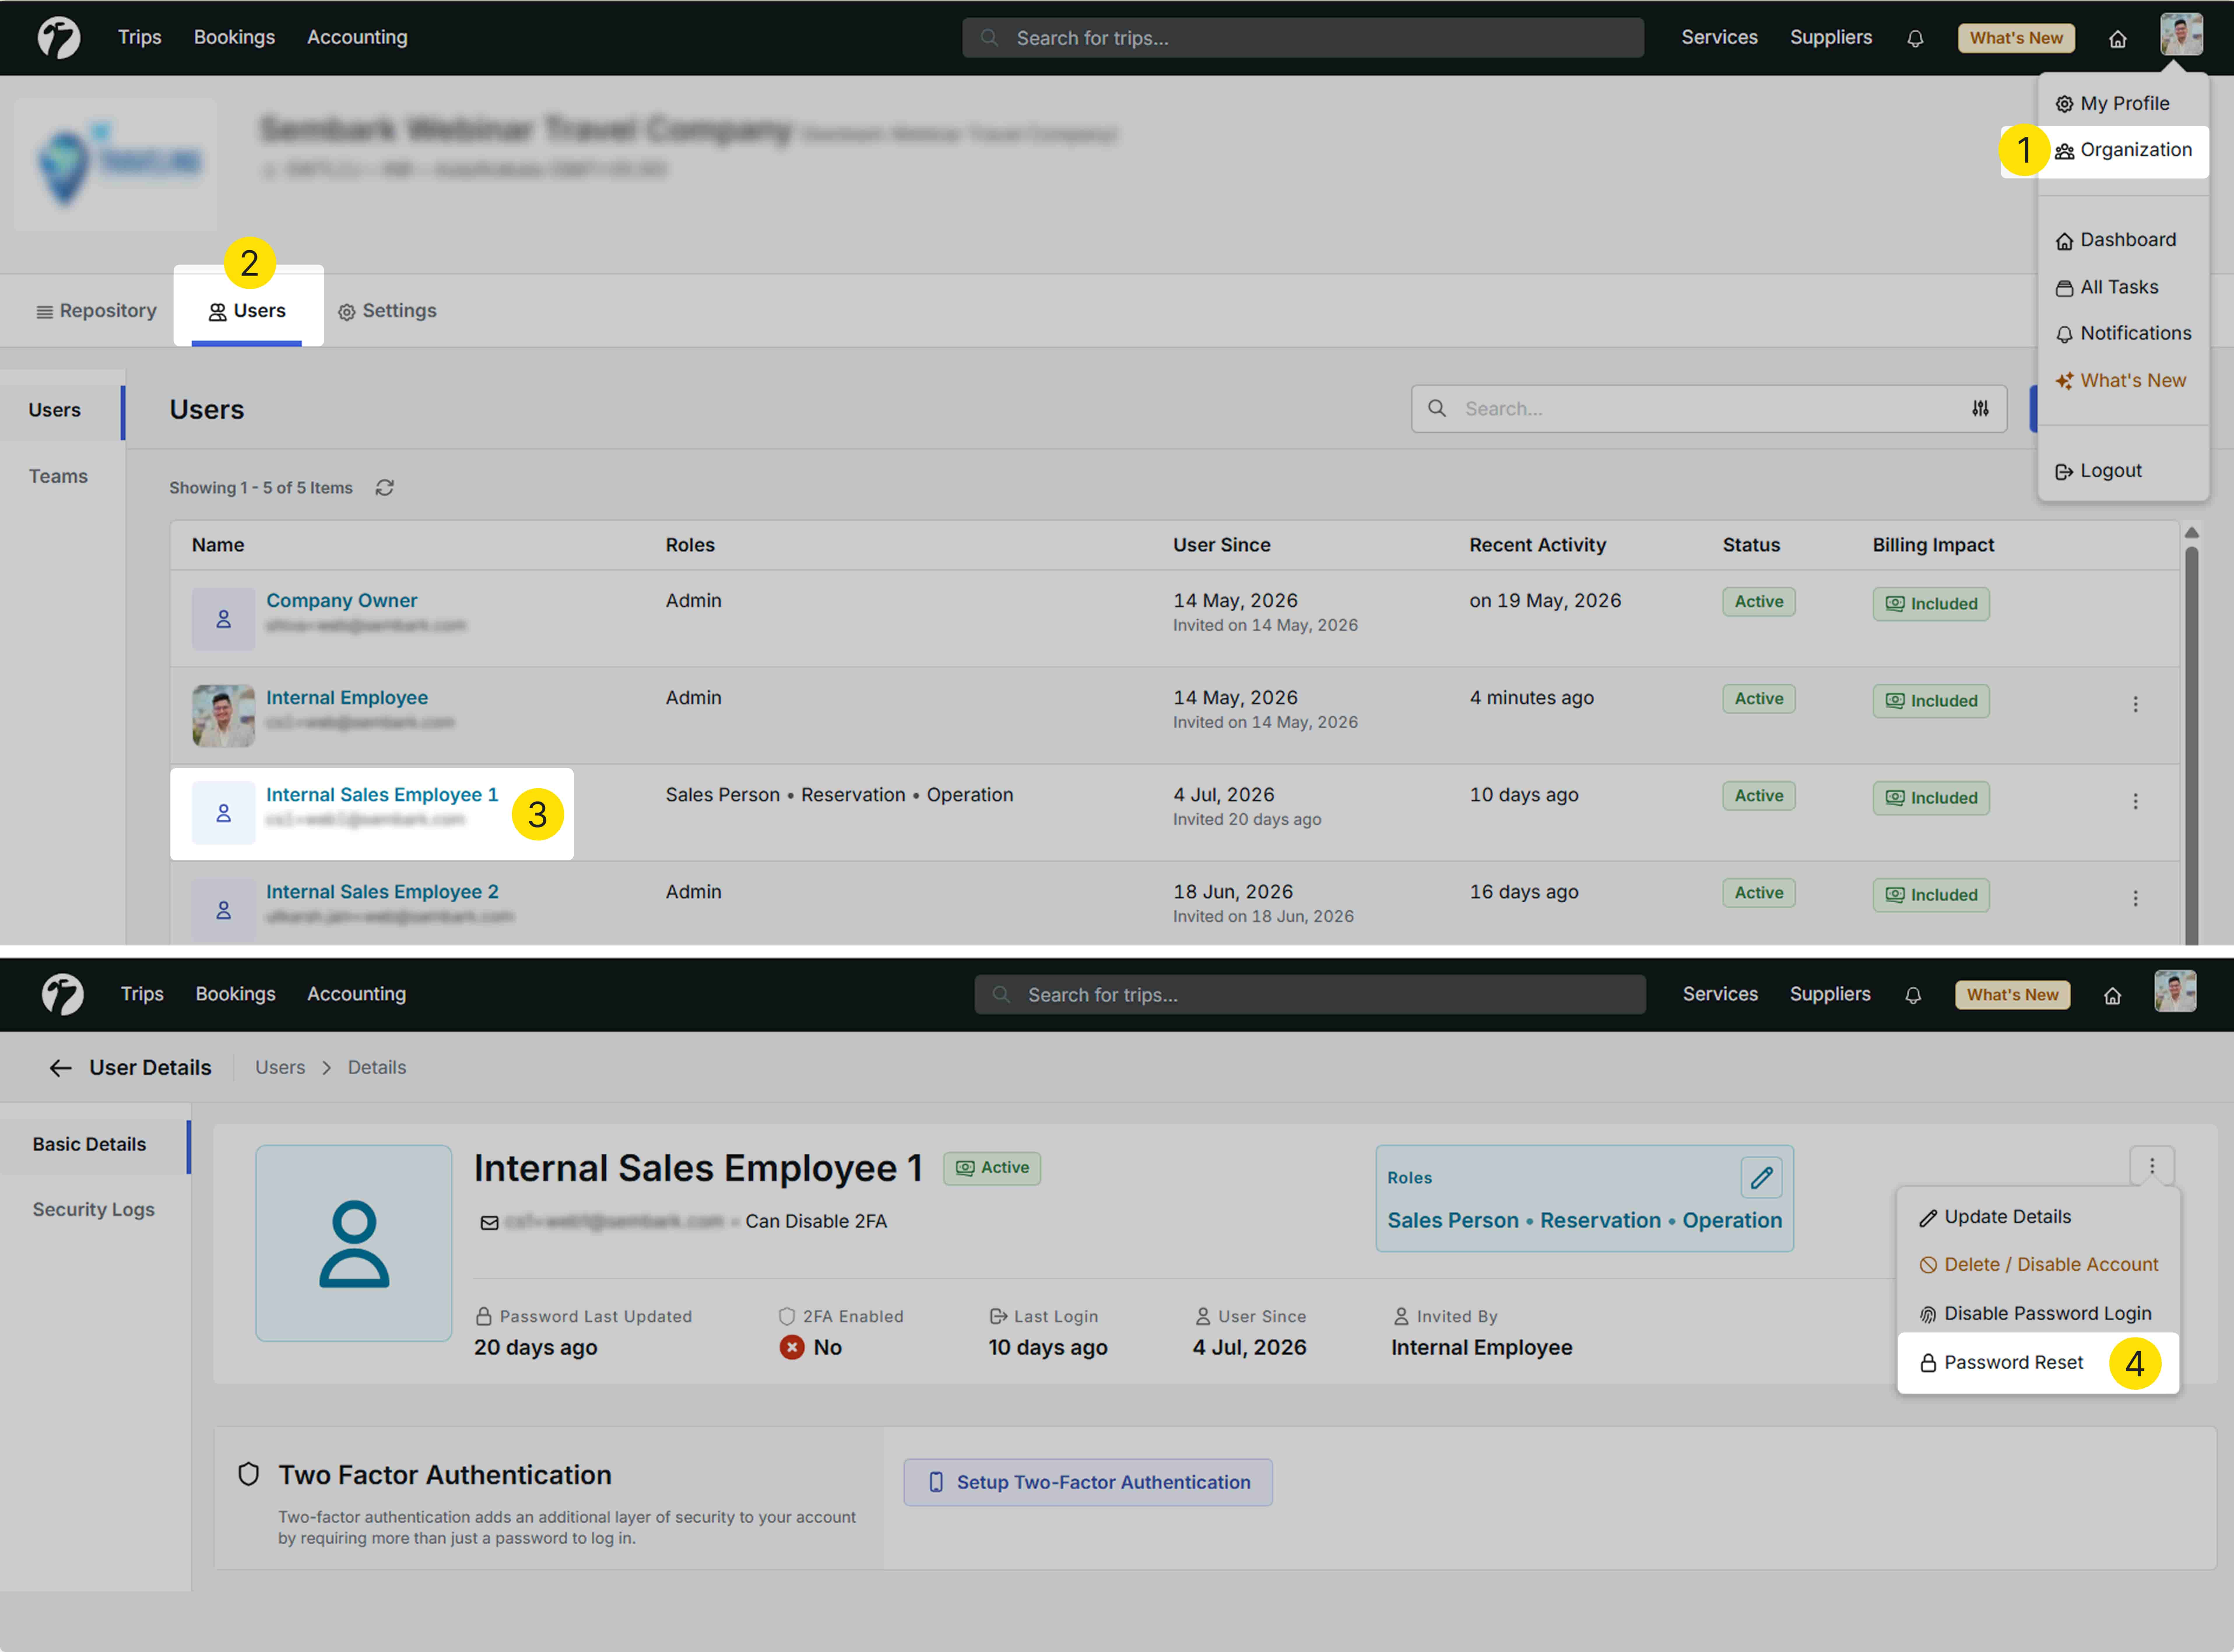Open the Internal Employee user link in the table

click(x=347, y=698)
